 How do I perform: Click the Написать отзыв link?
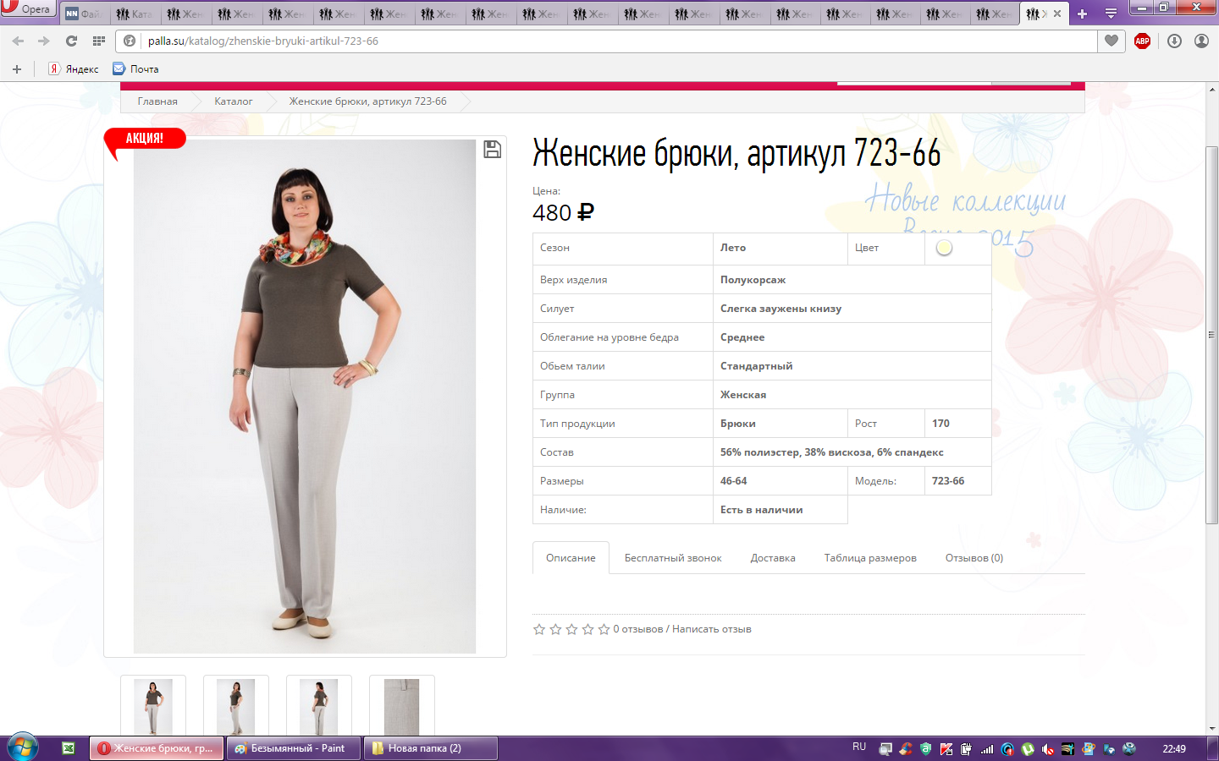pos(711,629)
